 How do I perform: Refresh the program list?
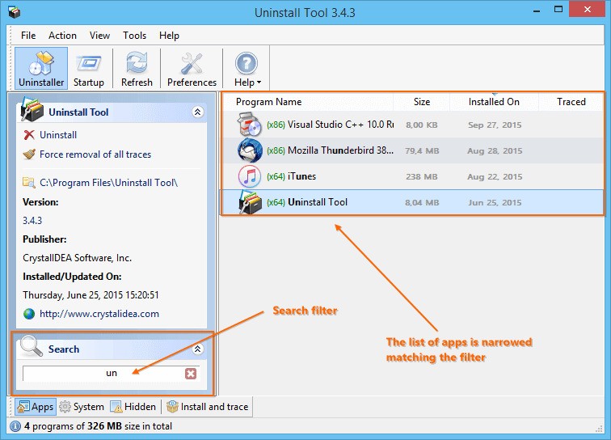[137, 69]
